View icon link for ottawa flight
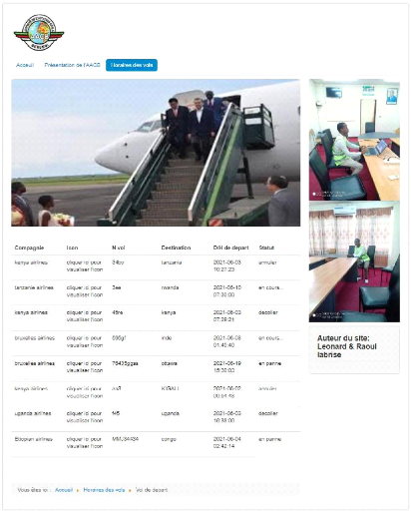This screenshot has width=411, height=511. pyautogui.click(x=85, y=367)
